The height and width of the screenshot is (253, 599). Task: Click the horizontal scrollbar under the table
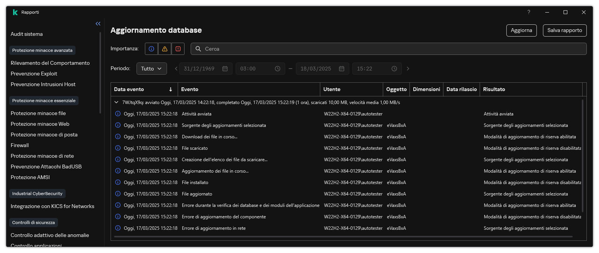coord(343,237)
